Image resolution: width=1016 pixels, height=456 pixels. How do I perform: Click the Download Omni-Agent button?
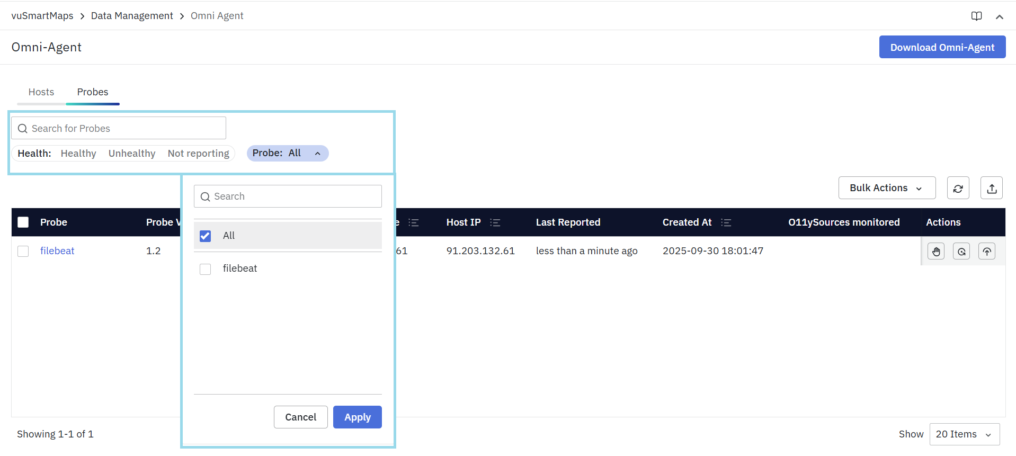(x=942, y=47)
